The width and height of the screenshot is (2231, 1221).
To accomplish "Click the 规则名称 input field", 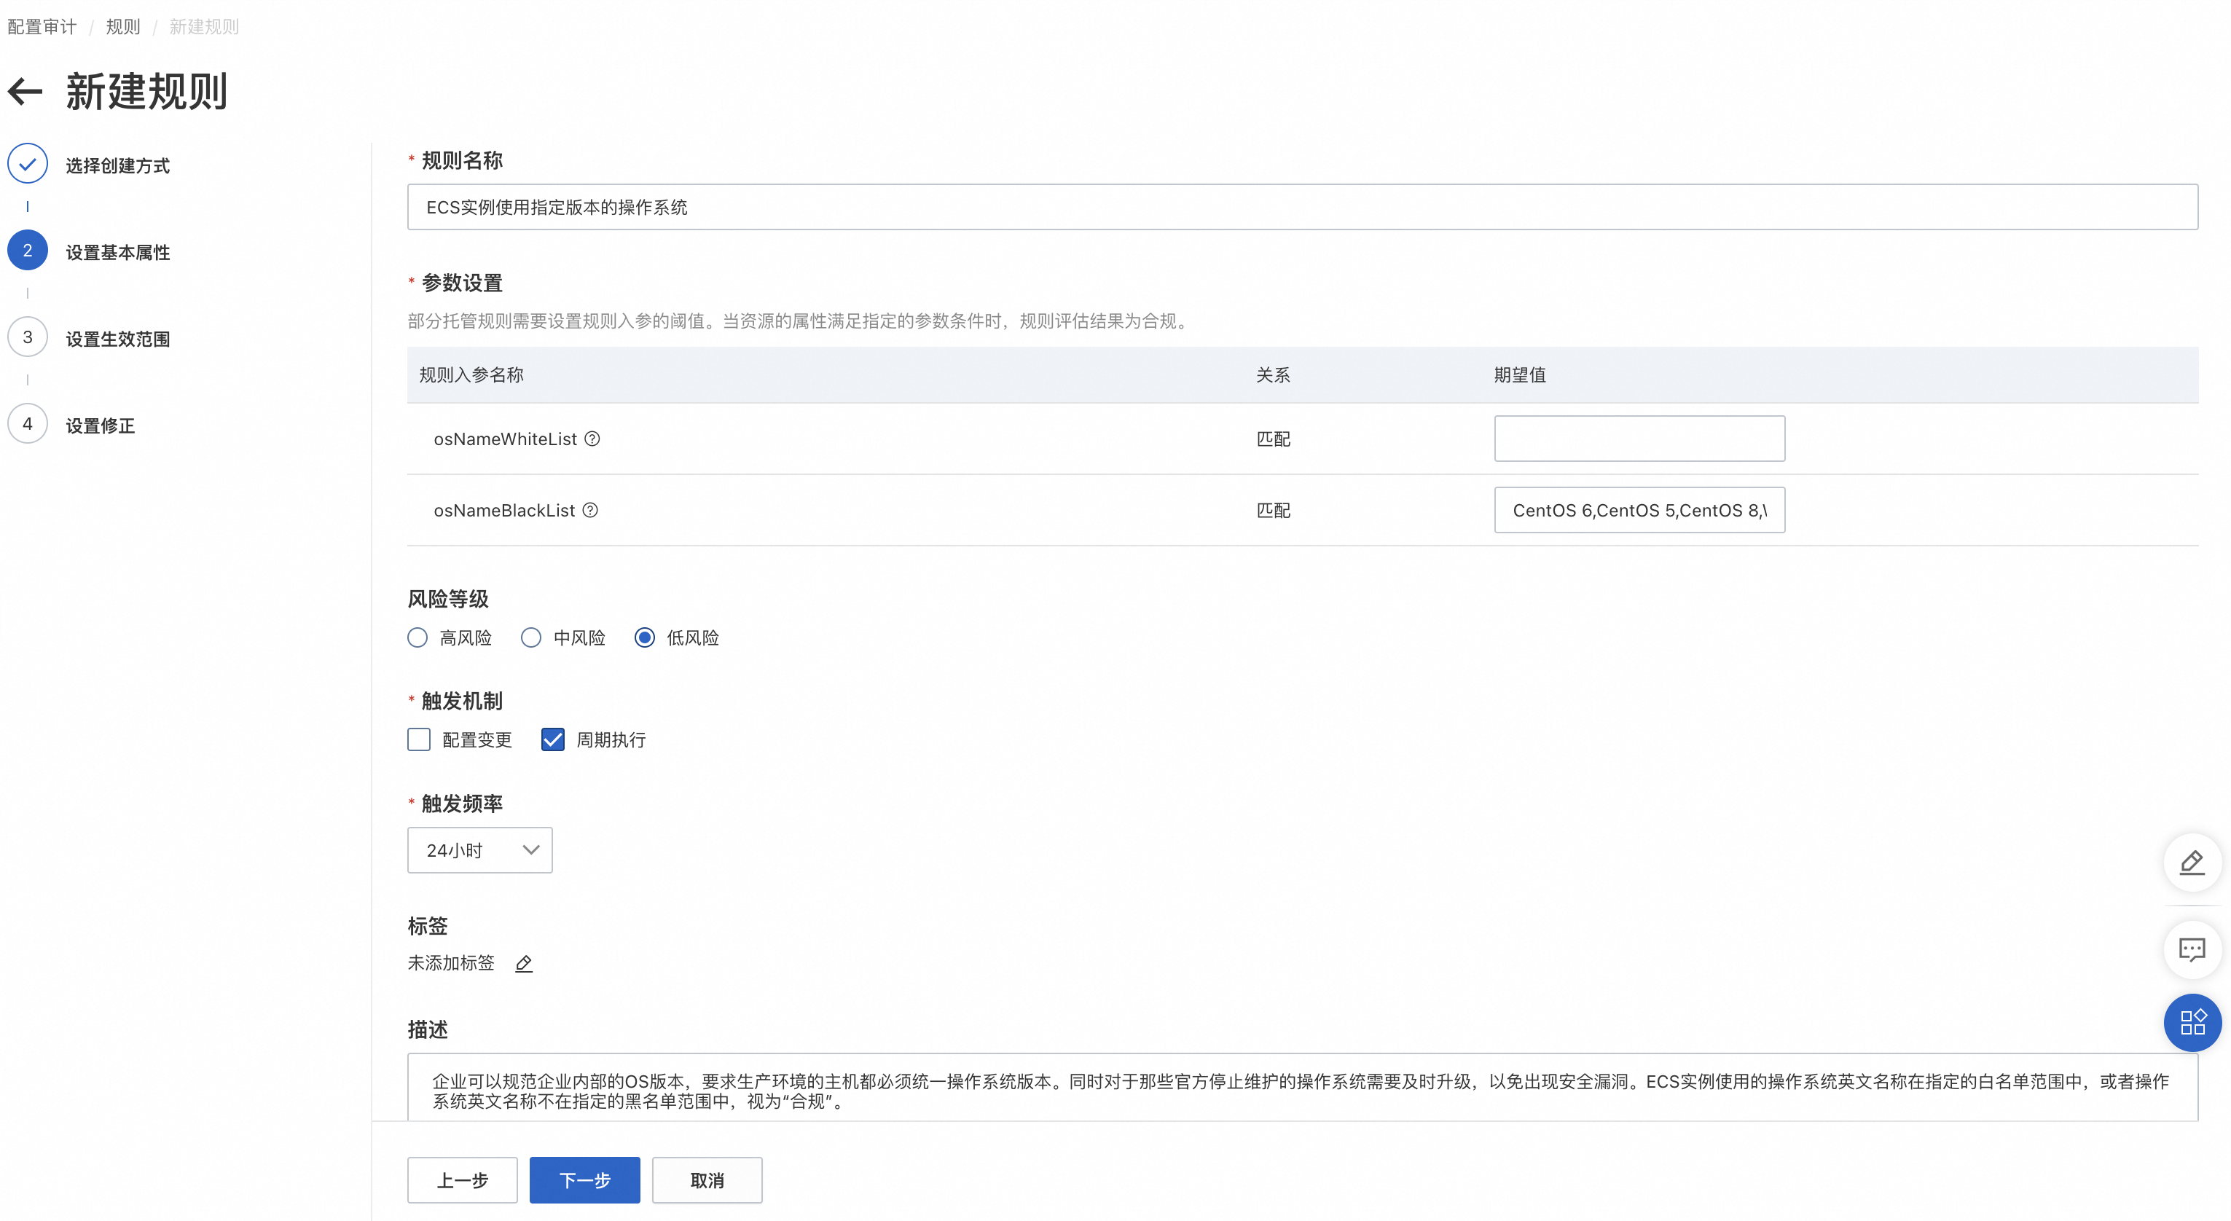I will (1303, 207).
